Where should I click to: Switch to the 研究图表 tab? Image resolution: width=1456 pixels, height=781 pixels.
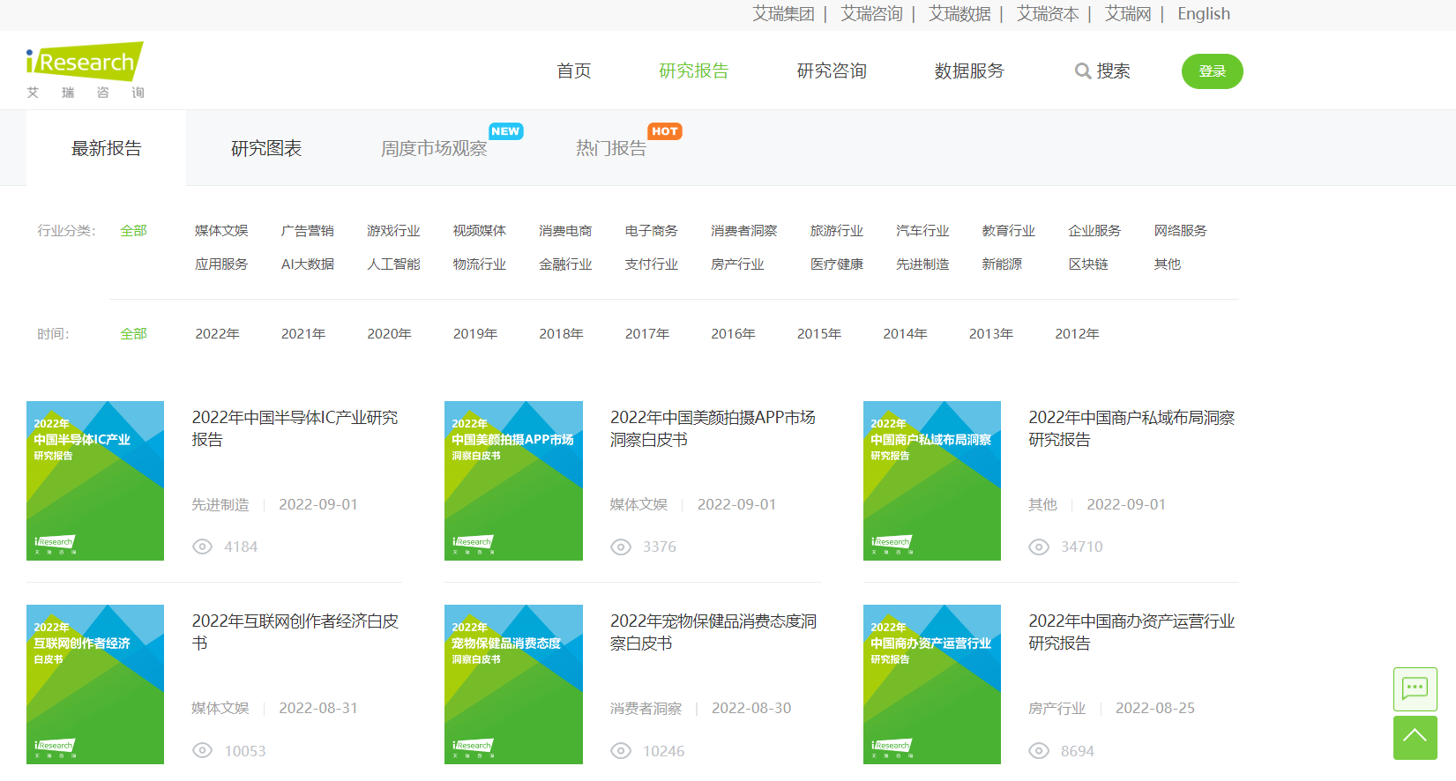coord(265,148)
